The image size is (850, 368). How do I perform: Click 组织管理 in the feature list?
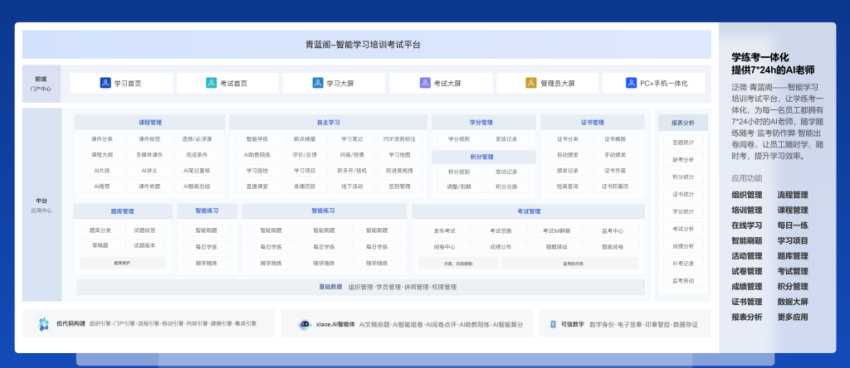click(746, 195)
